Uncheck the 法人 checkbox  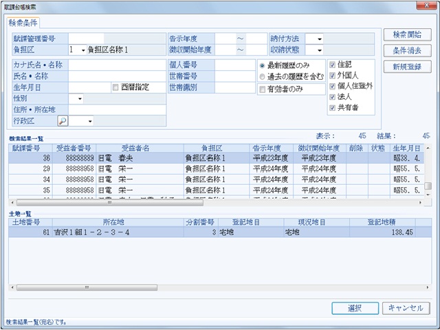tap(333, 97)
